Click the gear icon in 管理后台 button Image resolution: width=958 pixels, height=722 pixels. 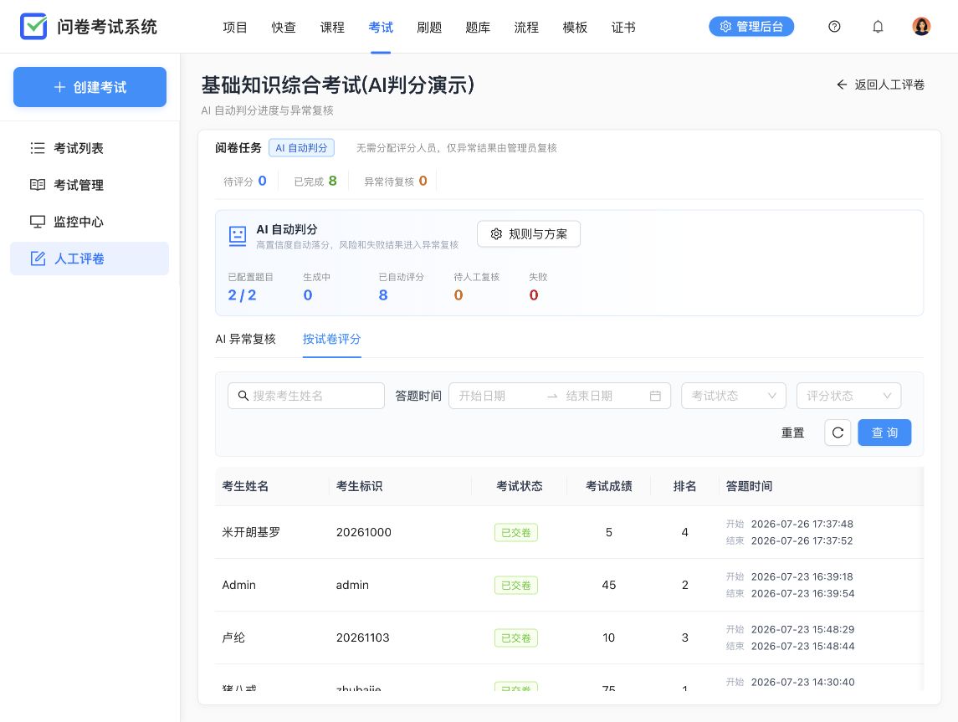coord(725,26)
